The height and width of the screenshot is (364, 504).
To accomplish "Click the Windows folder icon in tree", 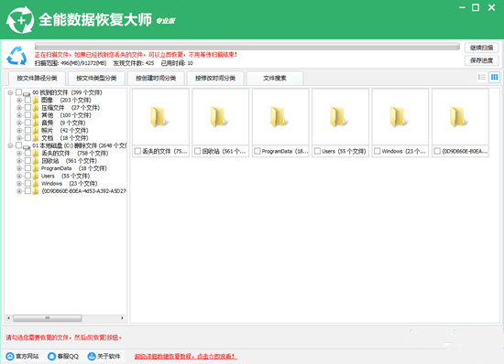I will 36,184.
